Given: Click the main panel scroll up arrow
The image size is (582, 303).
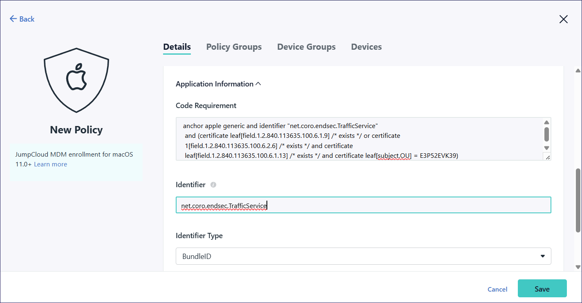Looking at the screenshot, I should click(578, 71).
